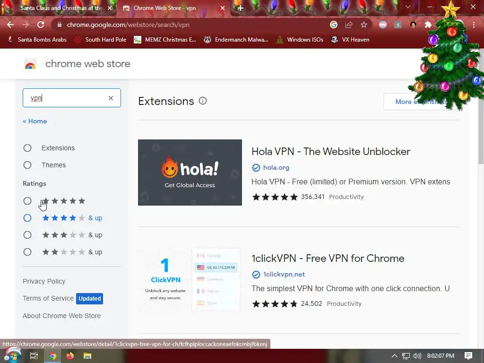Image resolution: width=484 pixels, height=363 pixels.
Task: Open the Windows Start button
Action: 12,355
